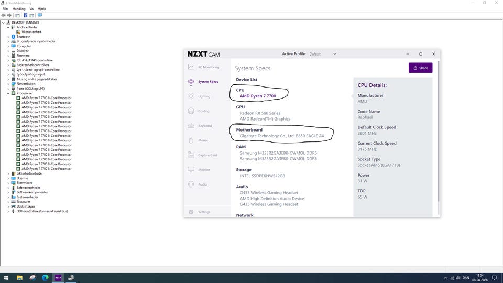Collapse the Processorer category
The width and height of the screenshot is (503, 283).
[x=8, y=93]
